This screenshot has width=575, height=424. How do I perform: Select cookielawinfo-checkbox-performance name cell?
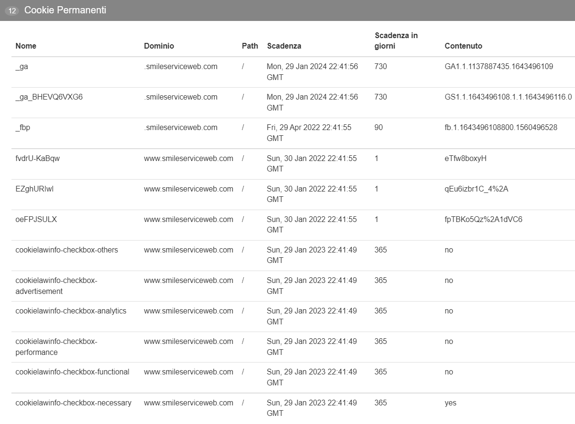(x=56, y=347)
